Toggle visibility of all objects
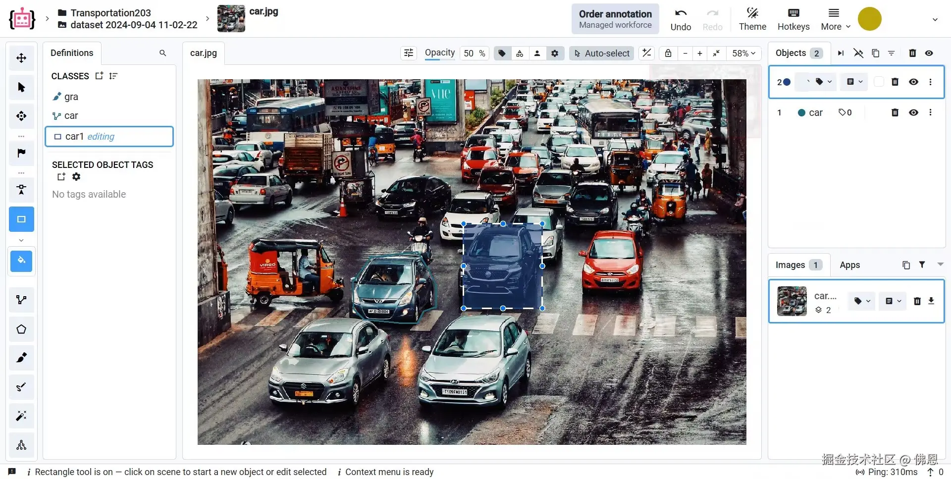This screenshot has height=479, width=951. pyautogui.click(x=929, y=53)
